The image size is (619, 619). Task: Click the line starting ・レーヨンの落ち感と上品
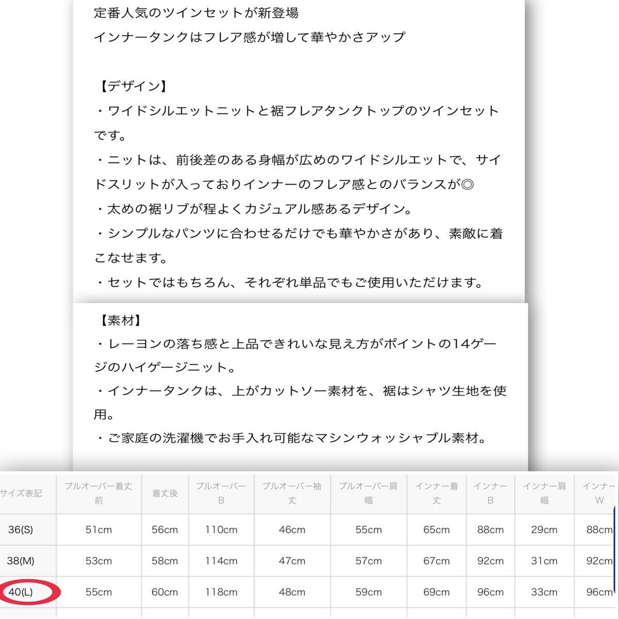296,344
